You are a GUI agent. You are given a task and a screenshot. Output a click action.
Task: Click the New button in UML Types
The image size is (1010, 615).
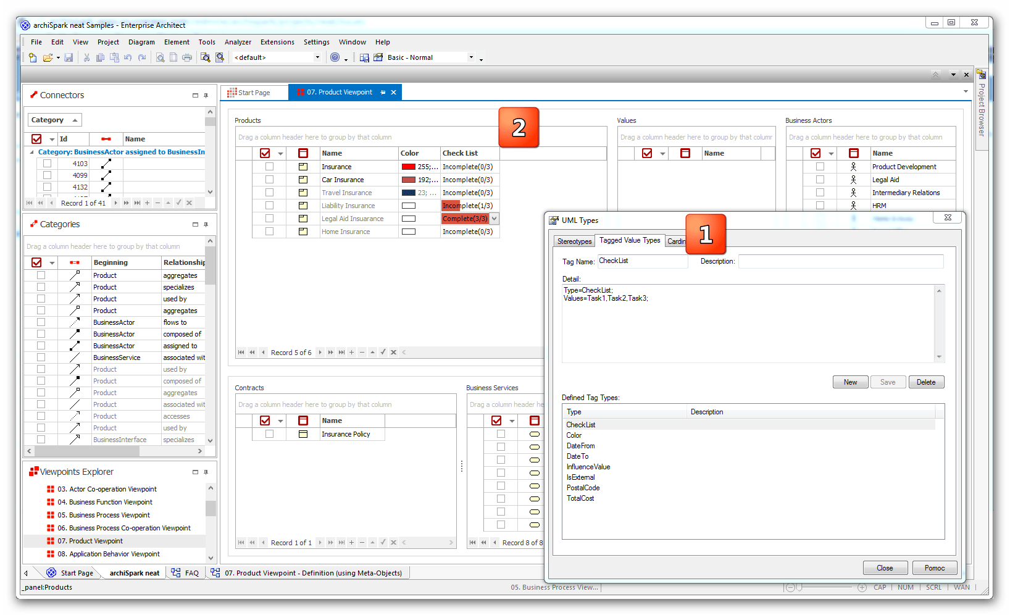tap(850, 382)
